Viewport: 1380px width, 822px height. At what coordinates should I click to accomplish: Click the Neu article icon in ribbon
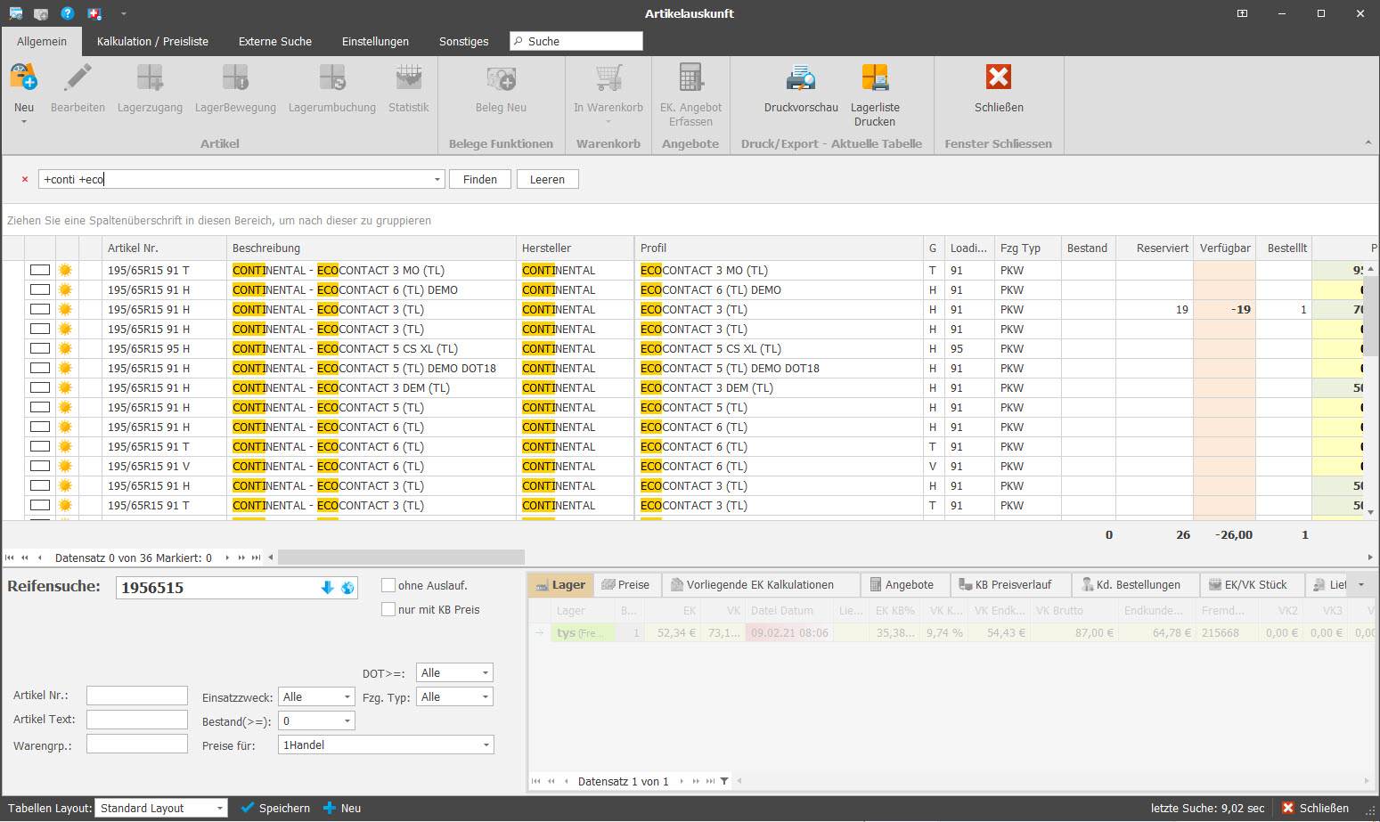coord(24,78)
